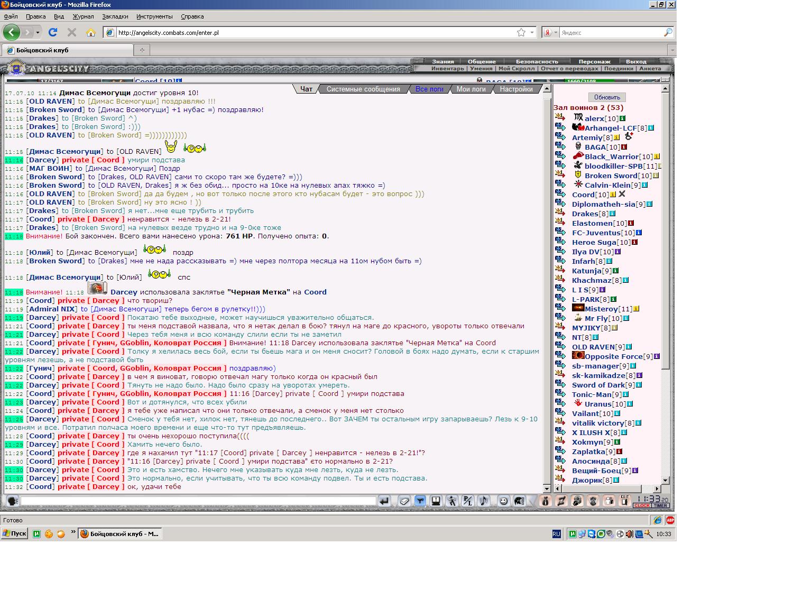Open the Знания menu
The height and width of the screenshot is (609, 812).
[x=443, y=61]
